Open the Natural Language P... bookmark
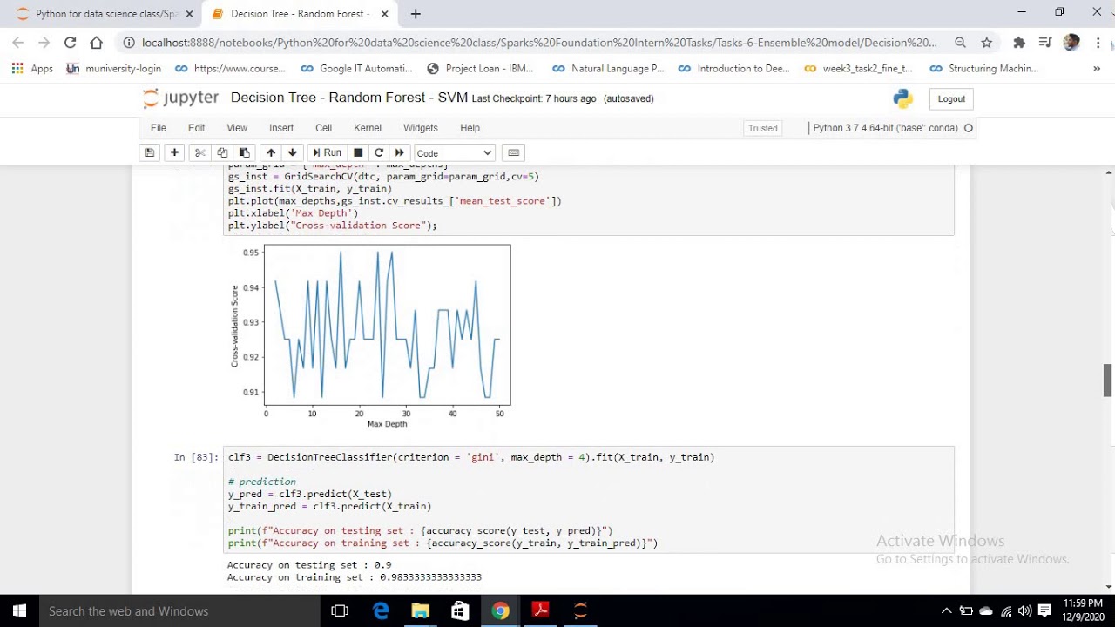The width and height of the screenshot is (1115, 627). (x=608, y=68)
